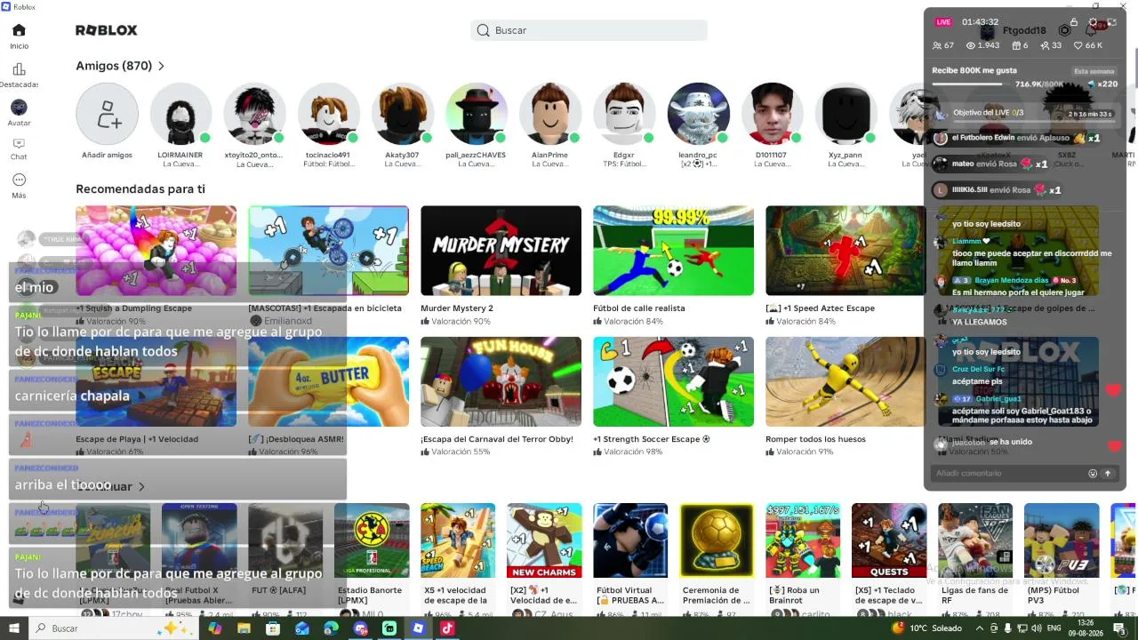The height and width of the screenshot is (640, 1138).
Task: Open the (MPS) Fútbol PV3 thumbnail
Action: point(1062,540)
